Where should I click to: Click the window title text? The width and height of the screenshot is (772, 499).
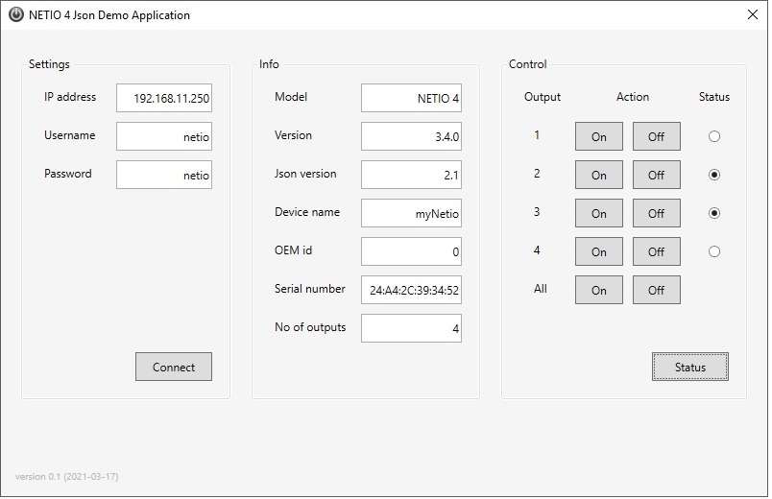pos(109,15)
